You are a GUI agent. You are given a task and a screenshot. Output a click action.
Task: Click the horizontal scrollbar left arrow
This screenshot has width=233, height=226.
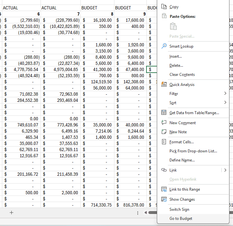click(x=146, y=213)
